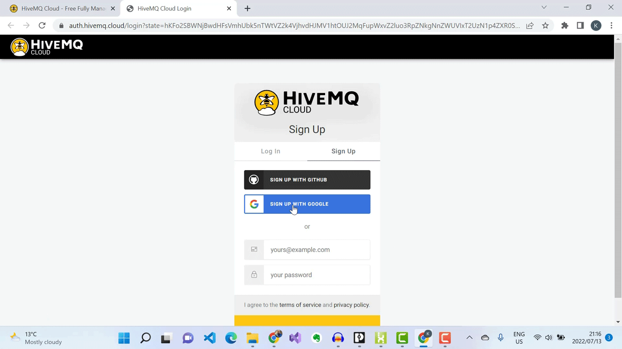Open Camtasia recorder on taskbar

click(445, 338)
